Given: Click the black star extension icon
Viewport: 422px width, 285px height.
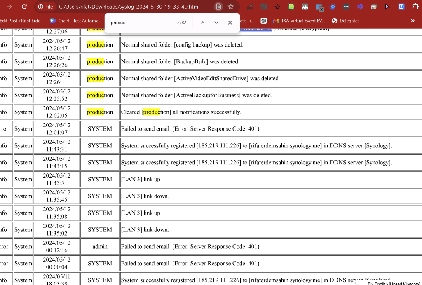Looking at the screenshot, I should (277, 7).
